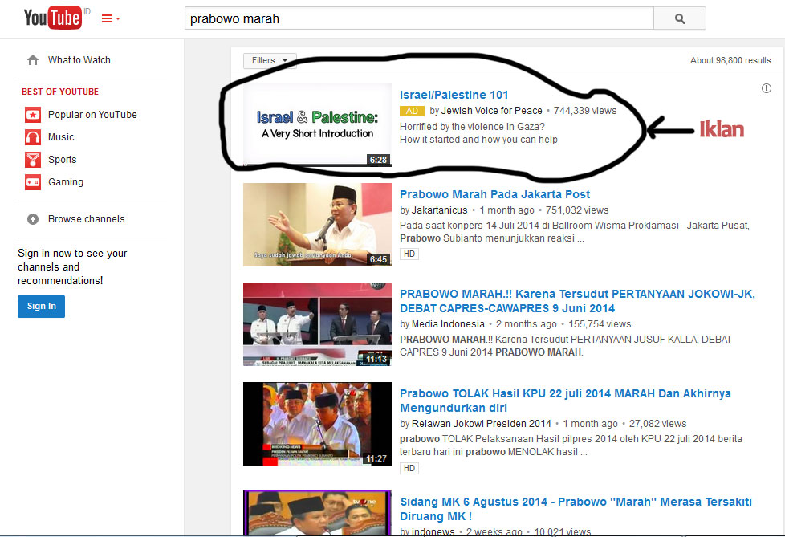Open the guide menu next to YouTube logo
This screenshot has width=785, height=537.
(111, 19)
